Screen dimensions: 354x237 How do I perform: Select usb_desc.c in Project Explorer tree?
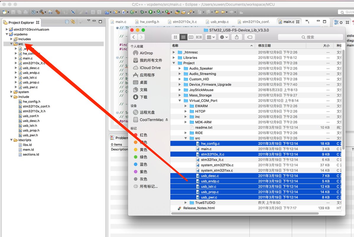[31, 68]
